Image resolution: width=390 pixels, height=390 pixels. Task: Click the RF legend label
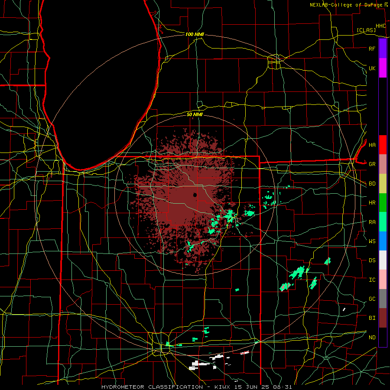click(x=372, y=49)
